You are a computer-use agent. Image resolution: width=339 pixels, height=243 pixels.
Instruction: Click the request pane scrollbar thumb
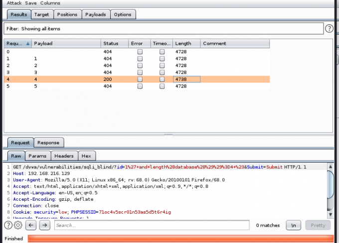coord(331,184)
